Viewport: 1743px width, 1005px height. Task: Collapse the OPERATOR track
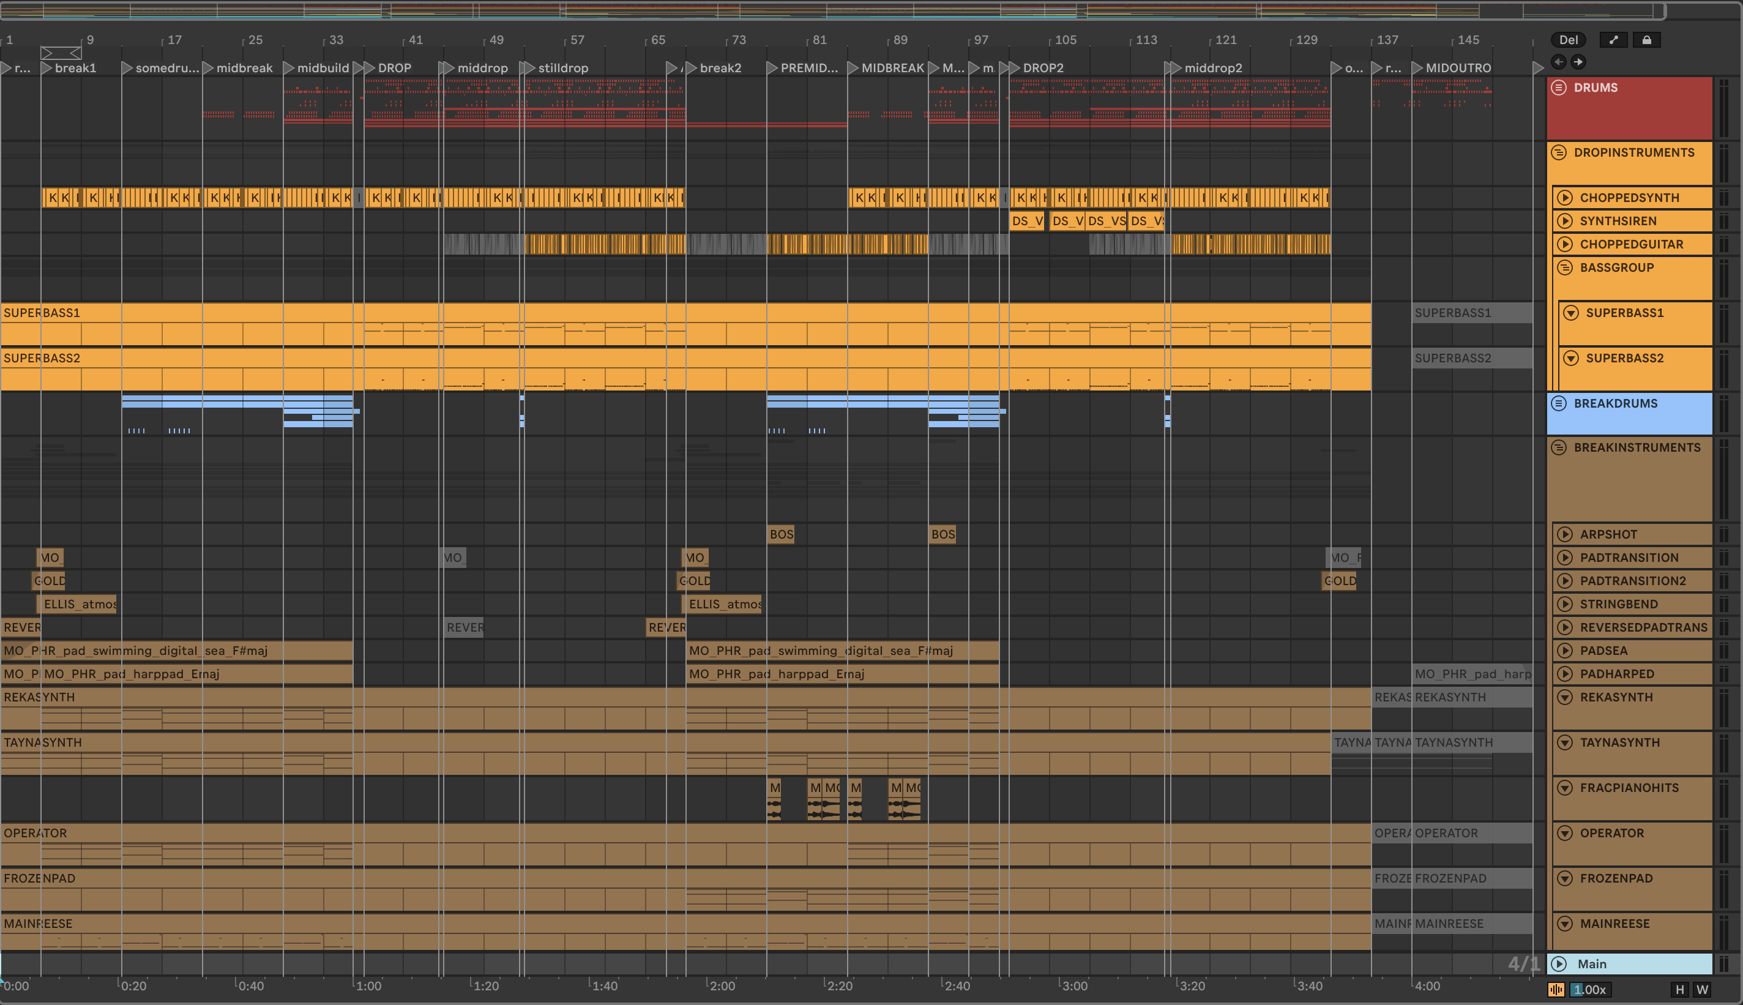tap(1565, 834)
